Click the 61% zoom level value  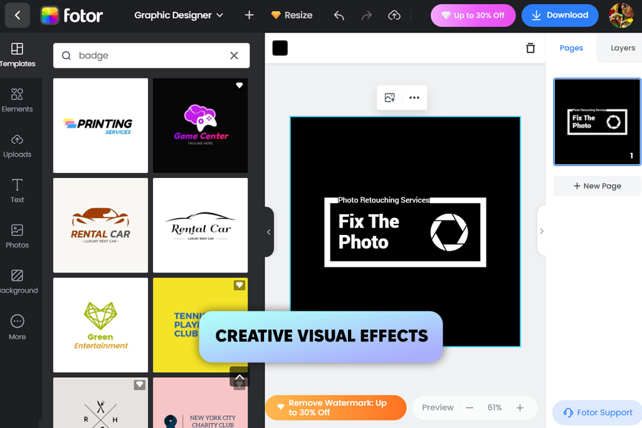pos(495,407)
